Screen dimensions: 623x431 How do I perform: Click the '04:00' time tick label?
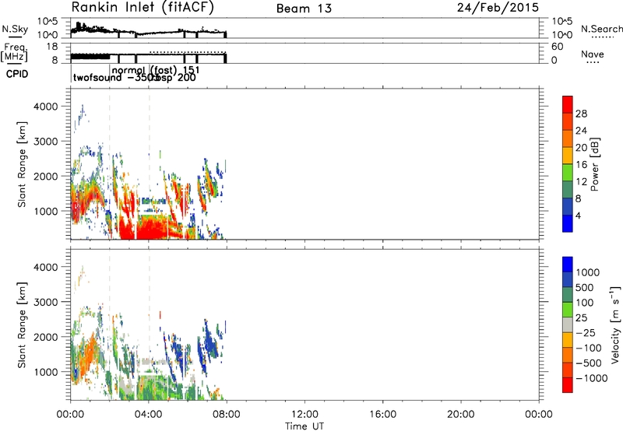pos(149,415)
